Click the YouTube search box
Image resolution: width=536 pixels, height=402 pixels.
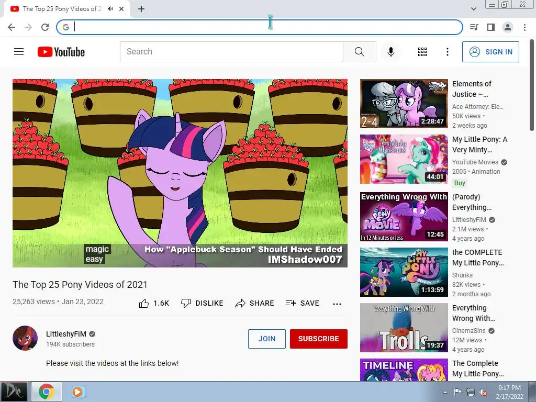click(231, 52)
